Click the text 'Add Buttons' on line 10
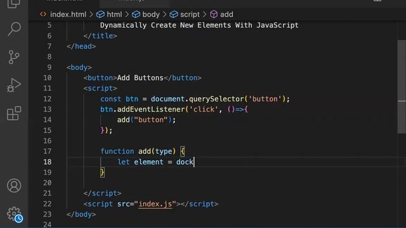This screenshot has height=228, width=406. (140, 78)
